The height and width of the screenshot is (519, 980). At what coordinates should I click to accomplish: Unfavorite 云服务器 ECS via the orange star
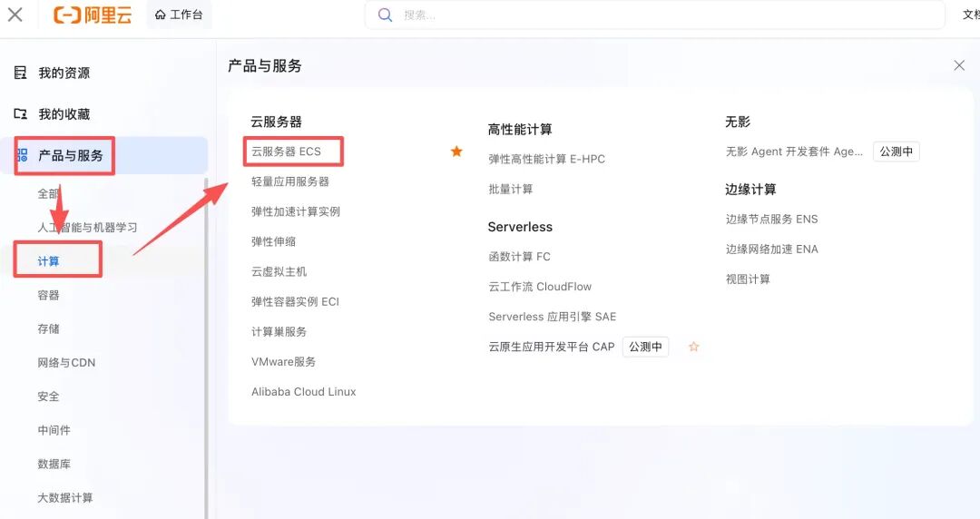tap(456, 152)
